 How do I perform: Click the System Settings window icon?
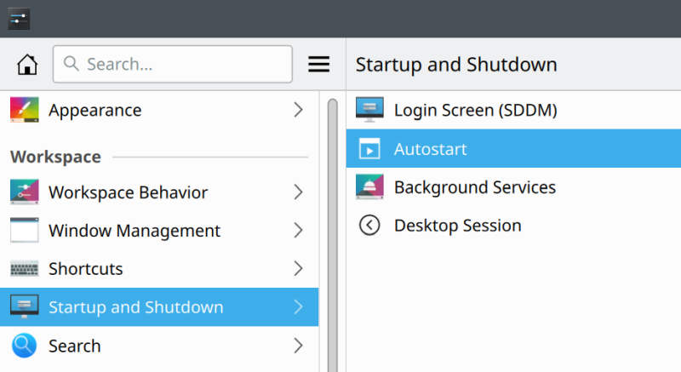tap(19, 19)
